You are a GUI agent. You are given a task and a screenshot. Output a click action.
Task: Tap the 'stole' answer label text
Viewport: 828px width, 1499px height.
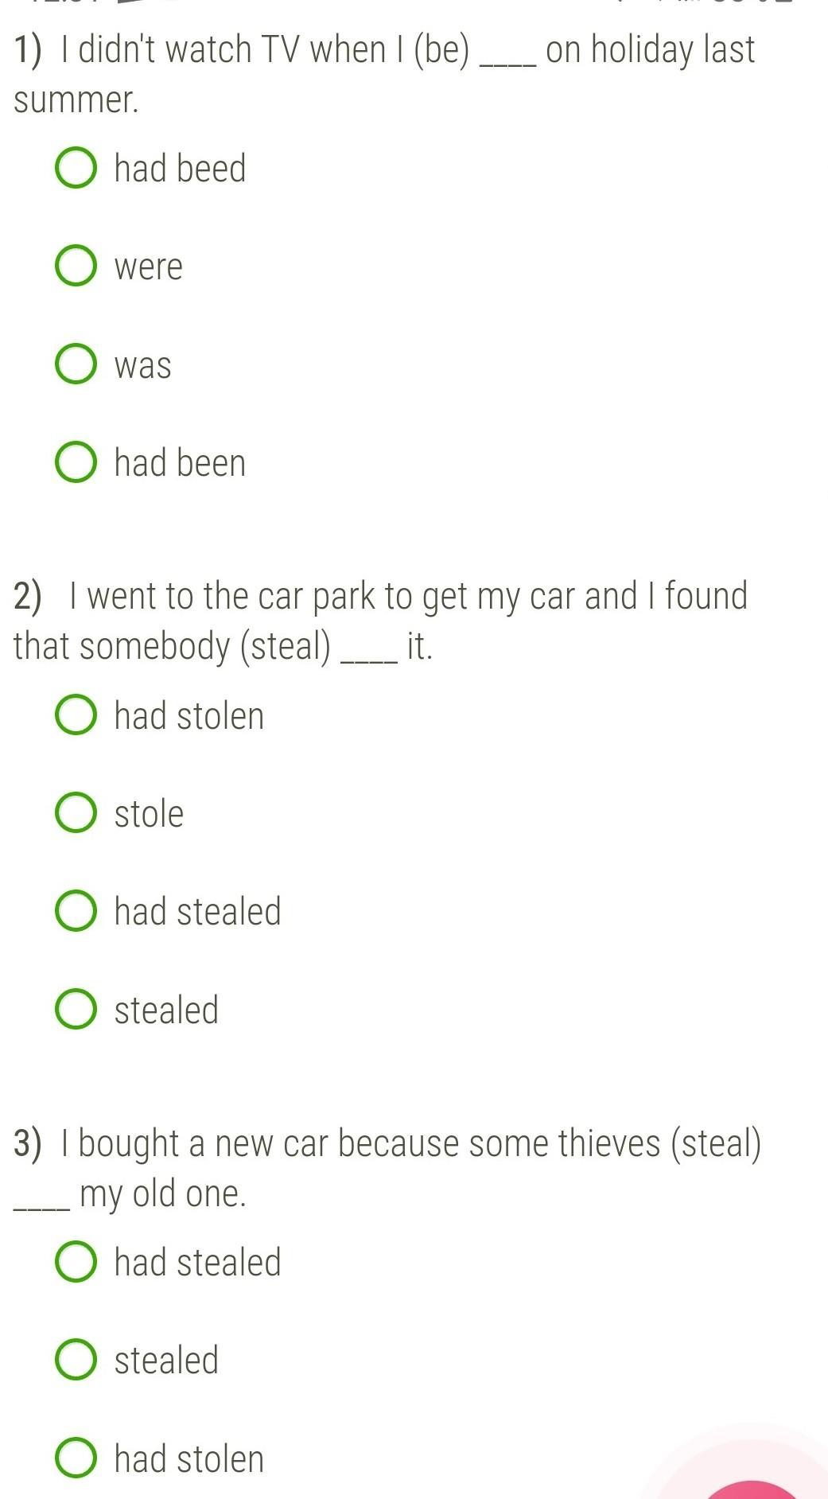click(x=149, y=814)
